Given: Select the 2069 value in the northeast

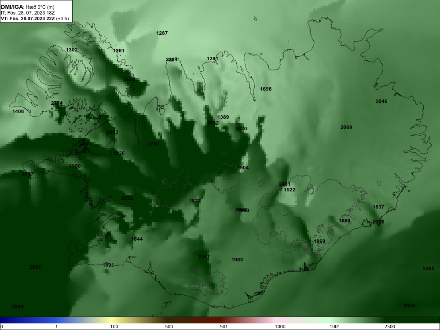Looking at the screenshot, I should tap(346, 128).
